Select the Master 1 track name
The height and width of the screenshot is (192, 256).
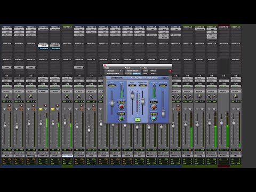[x=223, y=156]
